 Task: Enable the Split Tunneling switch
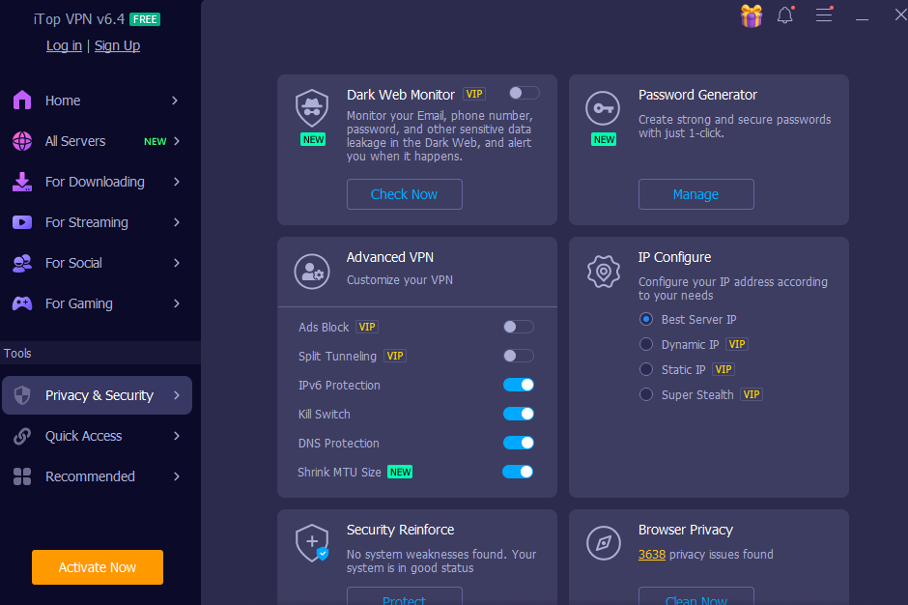pyautogui.click(x=519, y=356)
